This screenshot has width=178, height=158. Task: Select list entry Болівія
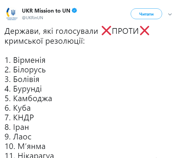coord(22,79)
